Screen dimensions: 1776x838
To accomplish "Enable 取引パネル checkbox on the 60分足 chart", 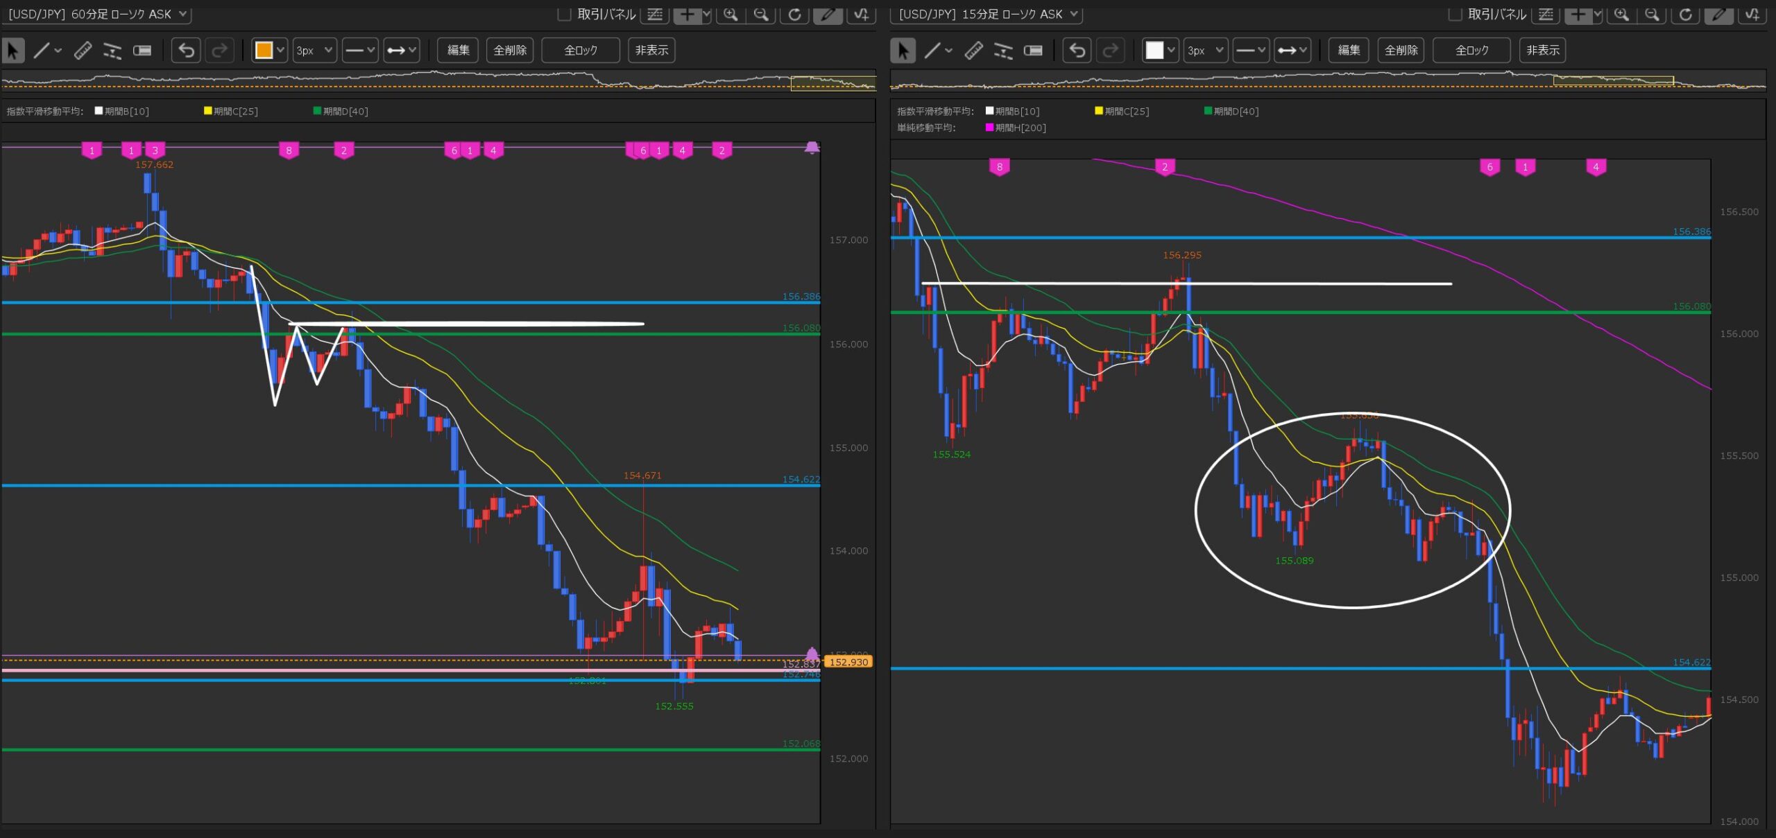I will tap(564, 14).
